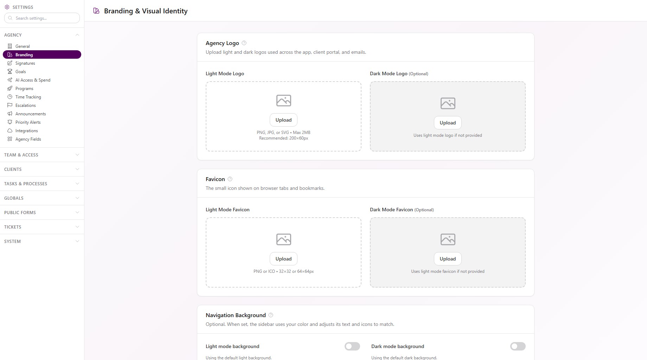Open AI Access & Spend page
Screen dimensions: 647x360
[x=42, y=80]
